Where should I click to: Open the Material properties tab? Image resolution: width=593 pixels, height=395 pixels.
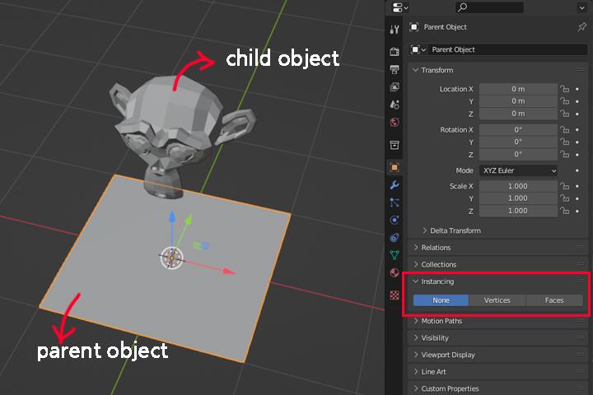(395, 273)
